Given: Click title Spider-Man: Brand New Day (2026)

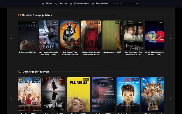Looking at the screenshot, I should (91, 53).
